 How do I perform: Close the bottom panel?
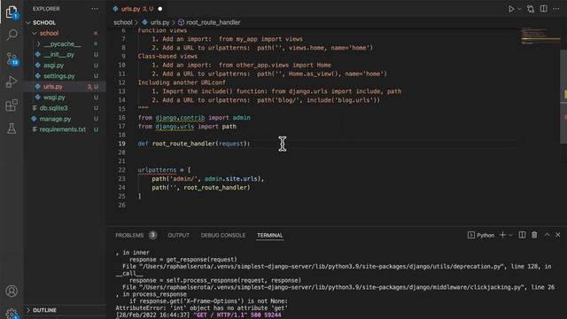[x=558, y=235]
